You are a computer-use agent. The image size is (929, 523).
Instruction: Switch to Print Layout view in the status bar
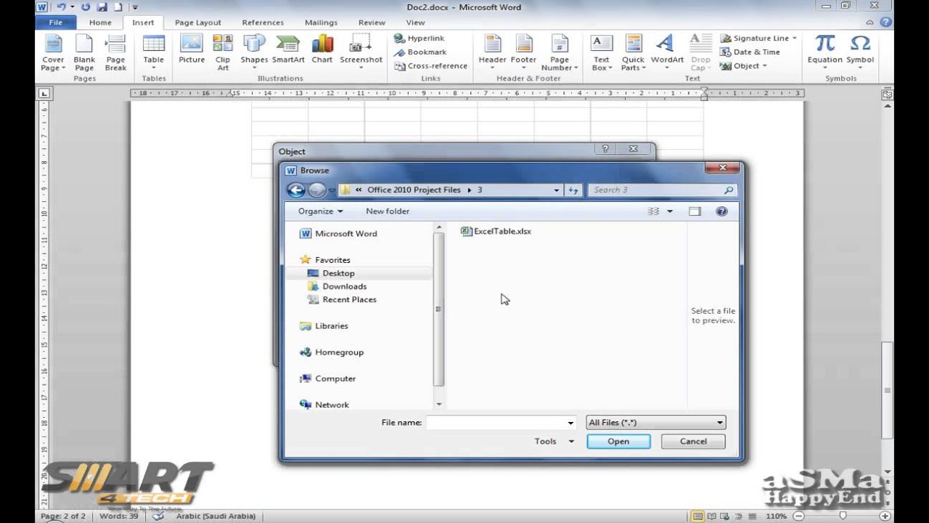(698, 516)
